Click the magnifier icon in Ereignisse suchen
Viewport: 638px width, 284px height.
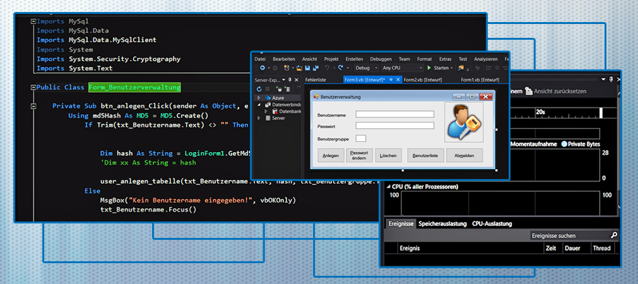point(613,235)
